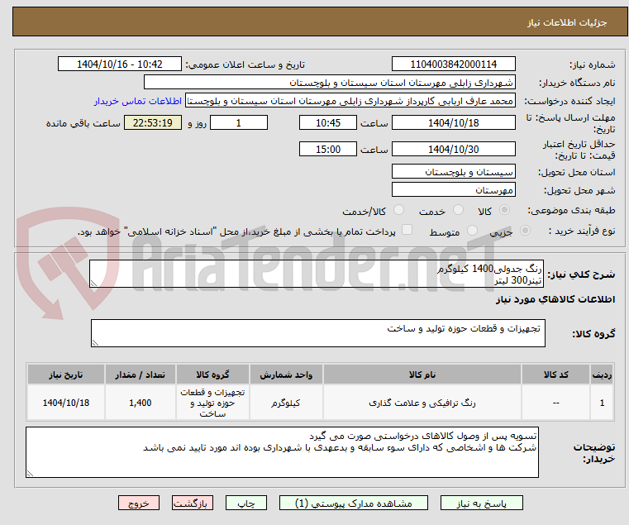Click the اطلاعات کالاهای مورد نیاز heading
The image size is (629, 525).
[555, 299]
